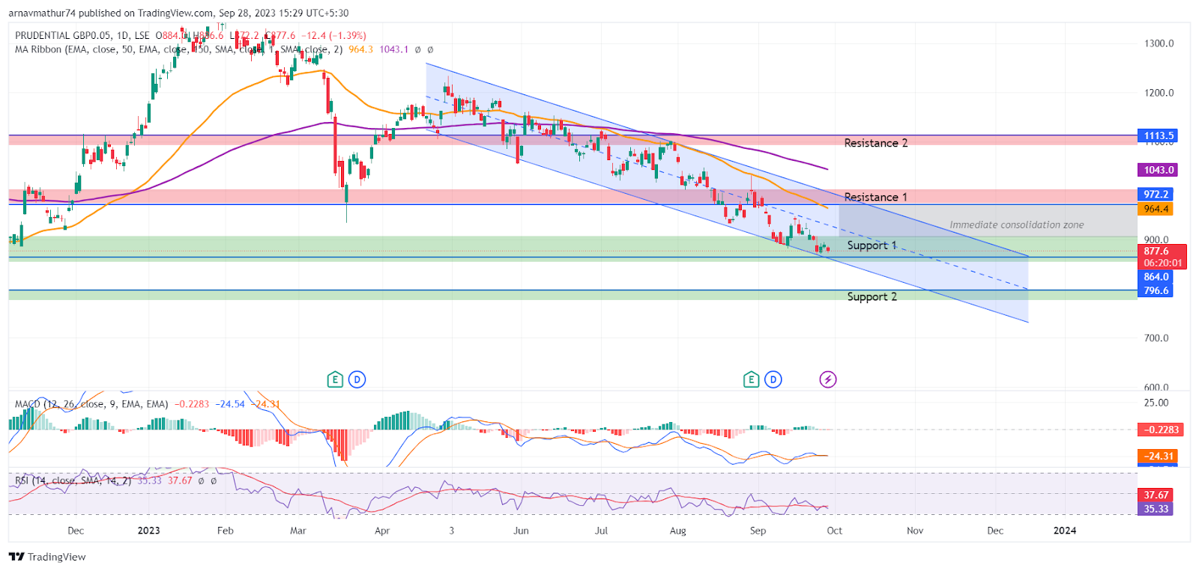1199x571 pixels.
Task: Select the 972.2 blue price label
Action: (1156, 194)
